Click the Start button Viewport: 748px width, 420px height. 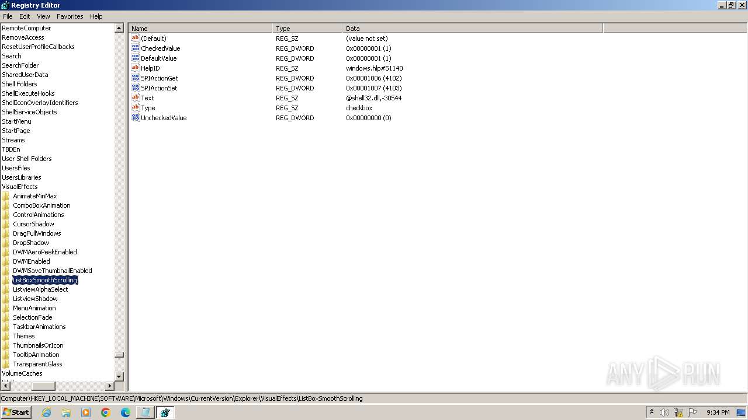[16, 412]
